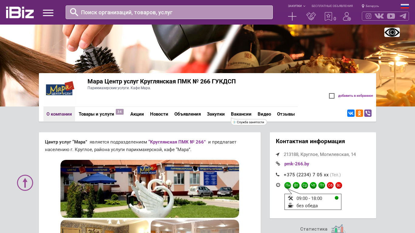Click the iBiz logo

click(x=20, y=12)
